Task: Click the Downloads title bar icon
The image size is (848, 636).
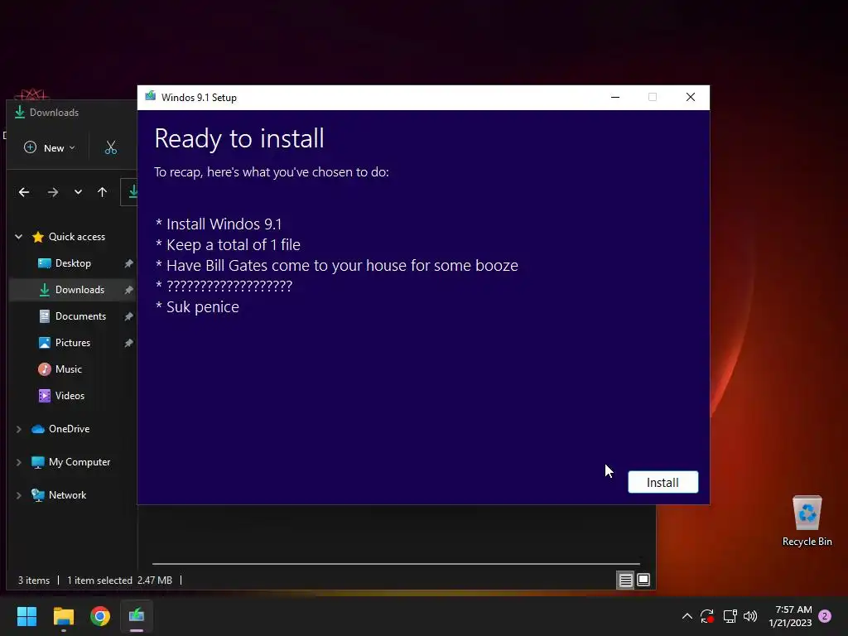Action: 20,112
